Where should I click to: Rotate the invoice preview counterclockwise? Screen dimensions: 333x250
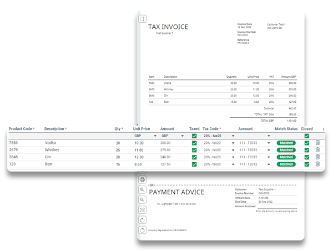(142, 230)
